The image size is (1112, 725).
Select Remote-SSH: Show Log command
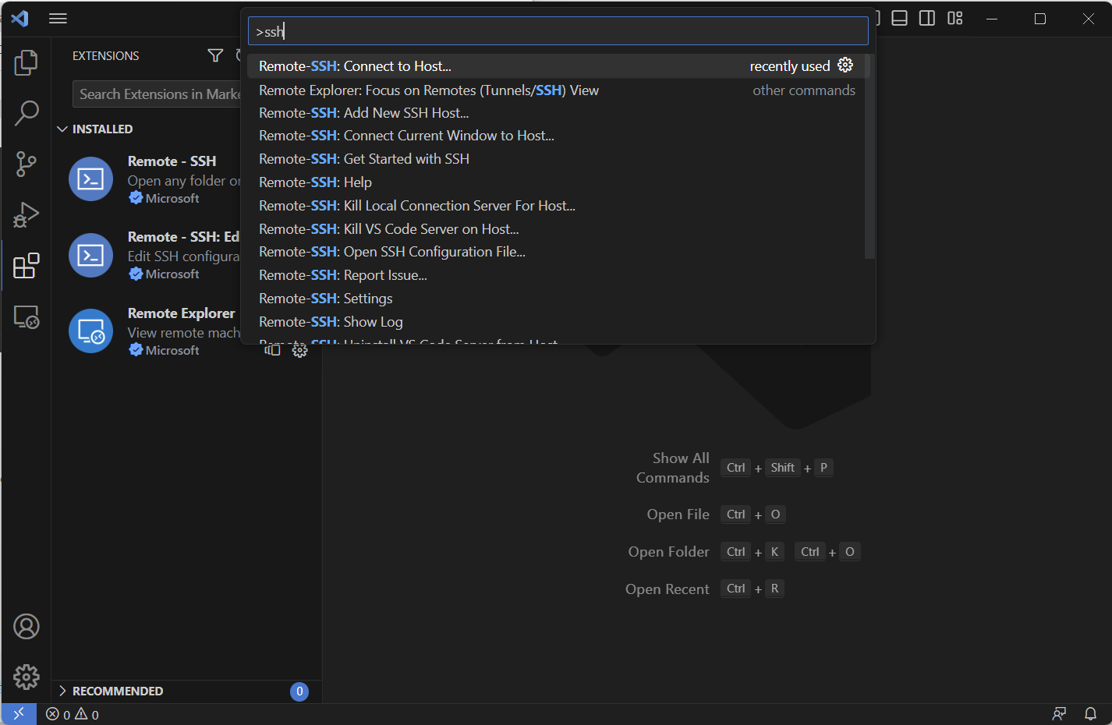click(x=556, y=322)
